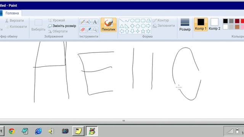Screen dimensions: 244x137
Task: Open the Контур outline dropdown
Action: tap(161, 20)
